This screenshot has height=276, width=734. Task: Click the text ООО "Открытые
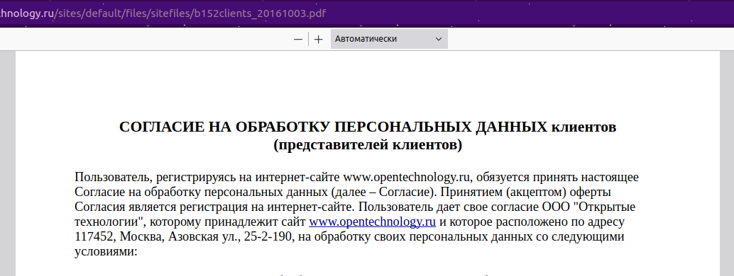point(588,207)
